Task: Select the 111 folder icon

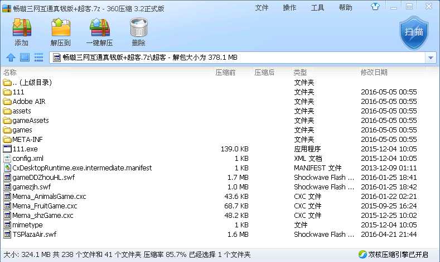Action: (x=7, y=92)
